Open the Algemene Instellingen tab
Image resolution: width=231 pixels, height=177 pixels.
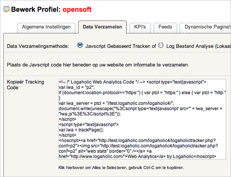[x=46, y=28]
